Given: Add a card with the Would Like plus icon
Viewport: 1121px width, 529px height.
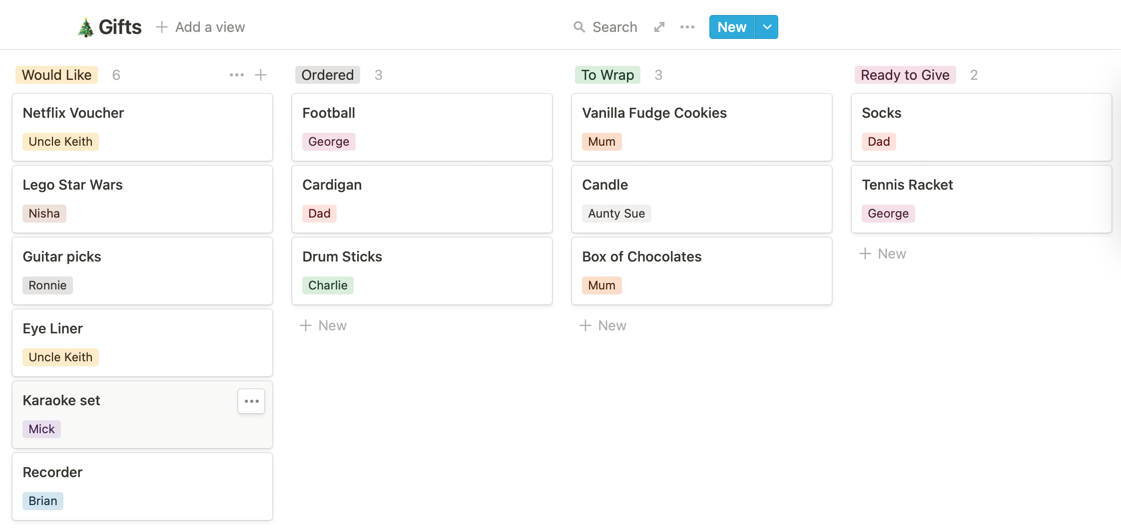Looking at the screenshot, I should tap(261, 75).
